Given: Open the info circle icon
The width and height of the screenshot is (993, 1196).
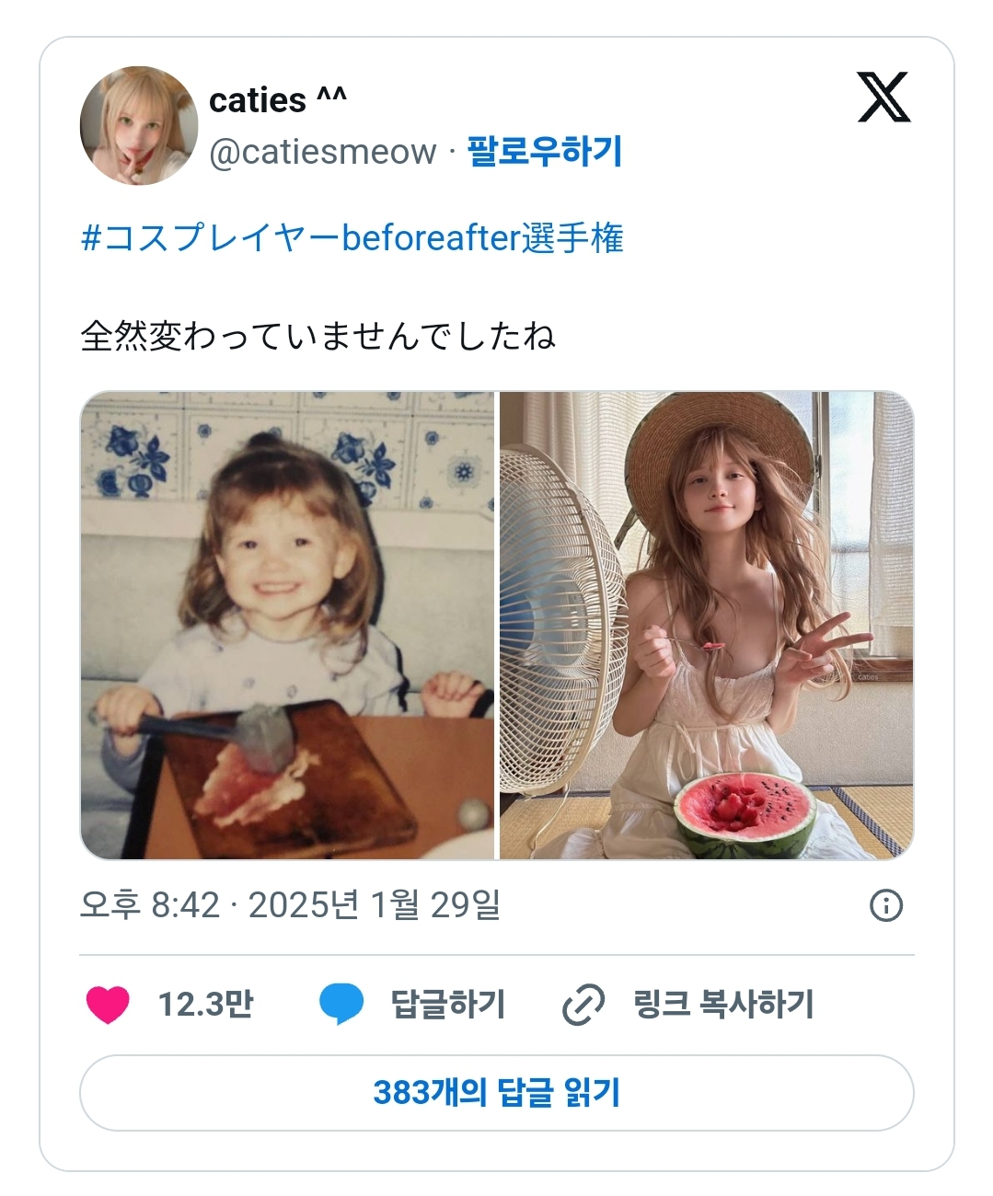Looking at the screenshot, I should [886, 905].
